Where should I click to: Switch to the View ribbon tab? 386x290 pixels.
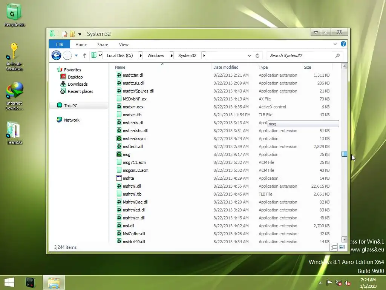pyautogui.click(x=124, y=45)
